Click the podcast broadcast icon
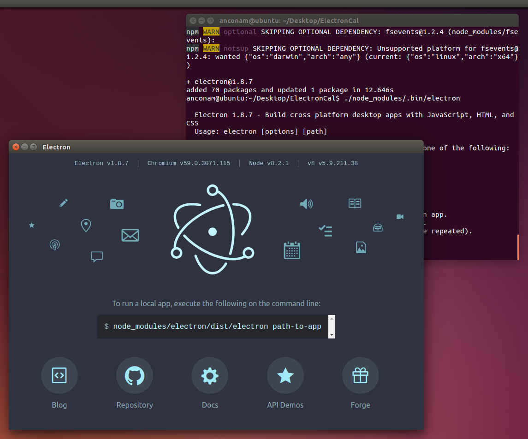Viewport: 528px width, 439px height. [54, 245]
